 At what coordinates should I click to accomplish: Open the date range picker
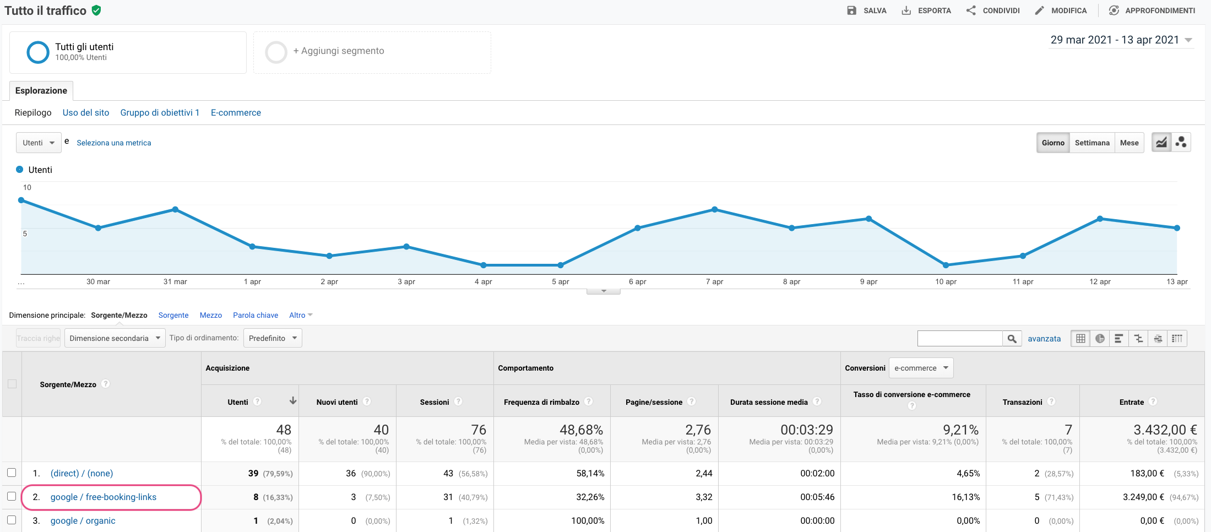pos(1121,40)
